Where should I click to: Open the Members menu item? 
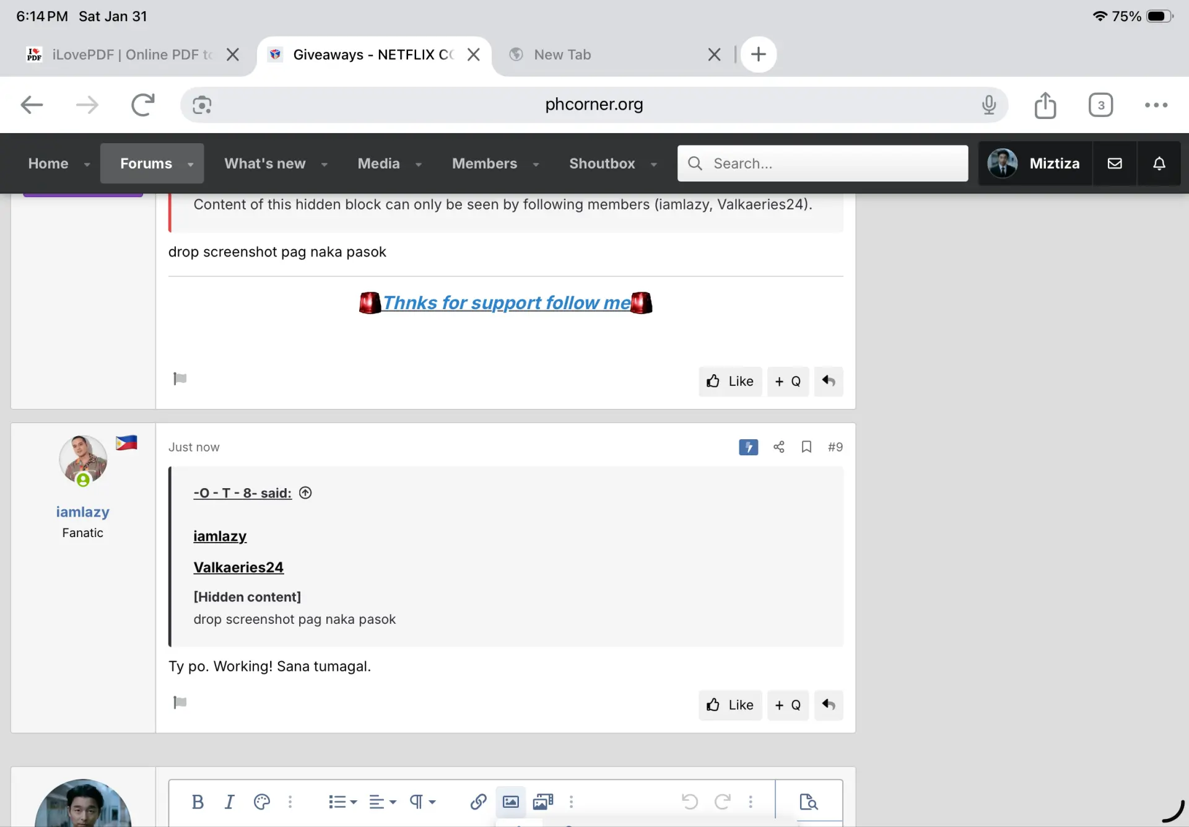(484, 164)
